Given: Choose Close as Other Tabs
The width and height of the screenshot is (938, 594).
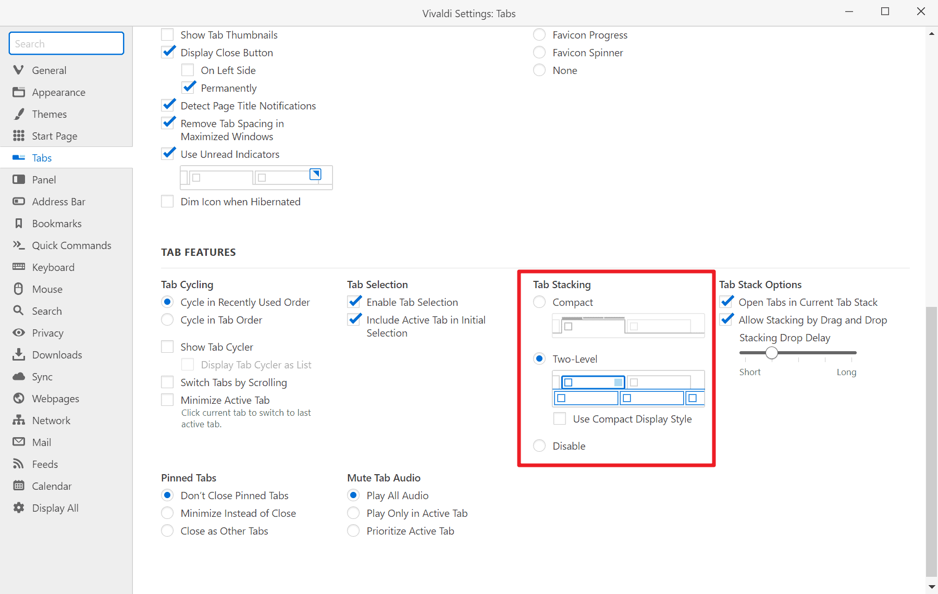Looking at the screenshot, I should tap(167, 531).
